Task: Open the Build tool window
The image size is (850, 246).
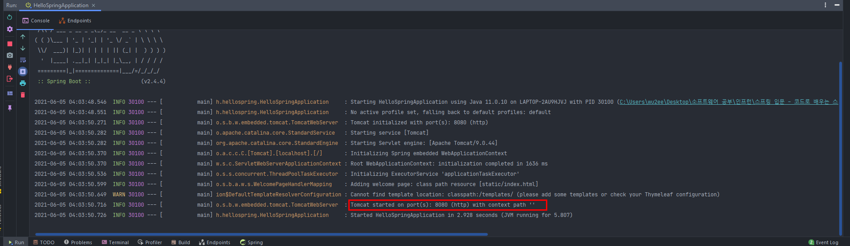Action: tap(181, 242)
